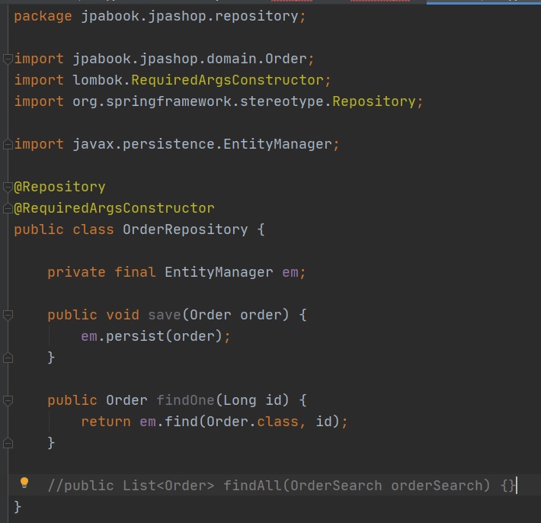
Task: Click "EntityManager" in the javax.persistence import
Action: tap(278, 144)
